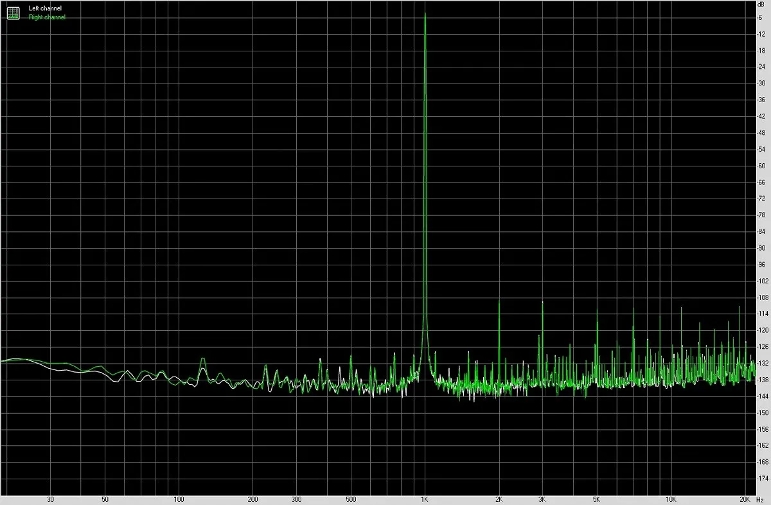Click the '-108' dB axis label

763,297
